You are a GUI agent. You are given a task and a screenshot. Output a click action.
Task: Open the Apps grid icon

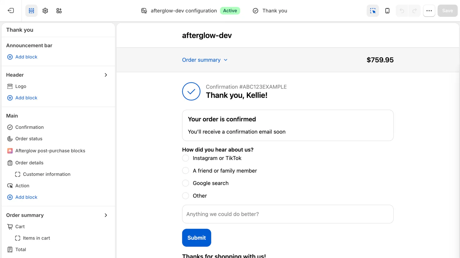pos(59,11)
